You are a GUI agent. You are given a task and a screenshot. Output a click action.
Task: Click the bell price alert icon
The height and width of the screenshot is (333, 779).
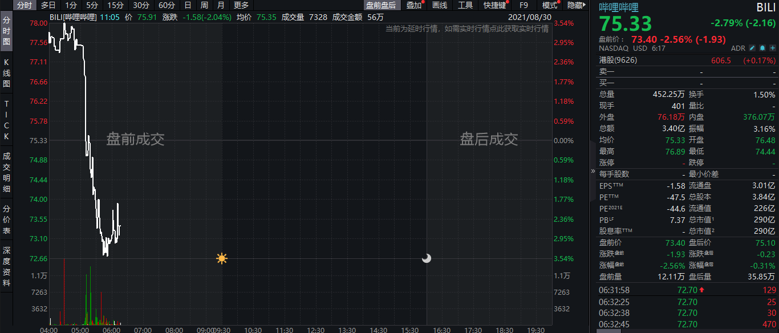pos(762,48)
